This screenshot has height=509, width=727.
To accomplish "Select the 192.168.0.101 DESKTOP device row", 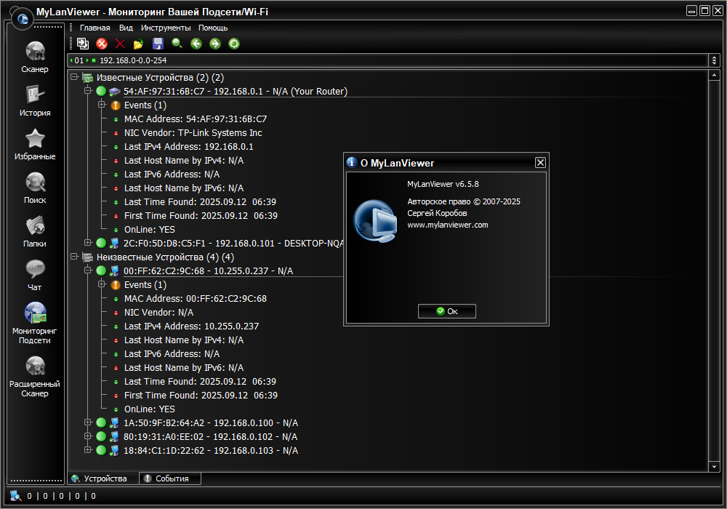I will tap(233, 243).
